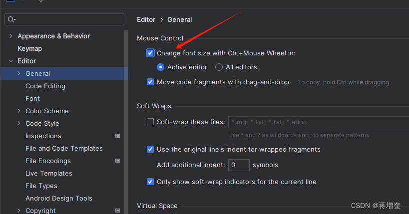Viewport: 409px width, 214px height.
Task: Click the per-project icon beside File Encodings
Action: click(118, 161)
